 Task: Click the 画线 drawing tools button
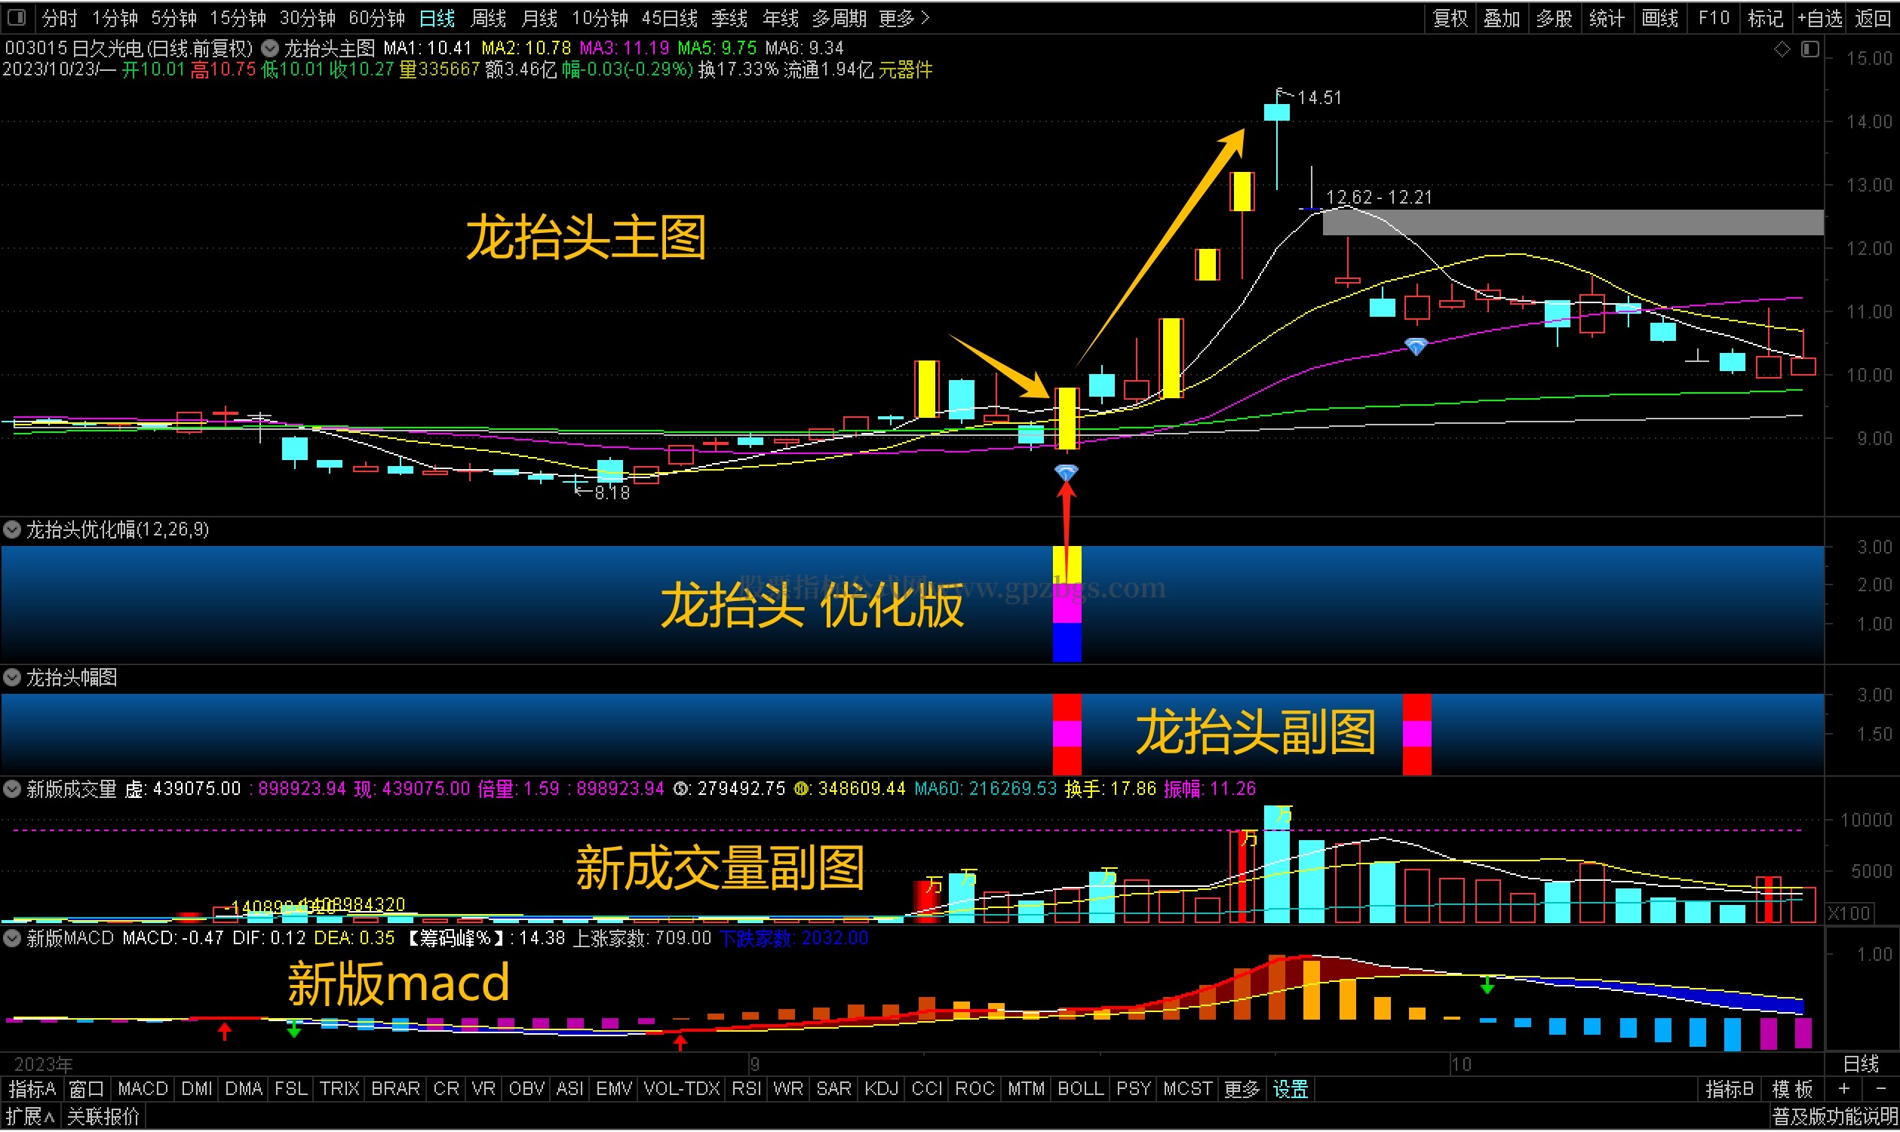click(1659, 17)
